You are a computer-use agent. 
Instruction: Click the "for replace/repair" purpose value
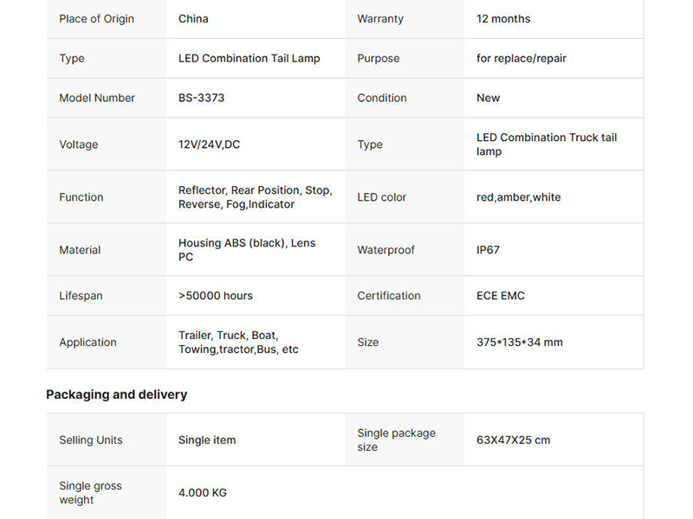[x=521, y=59]
